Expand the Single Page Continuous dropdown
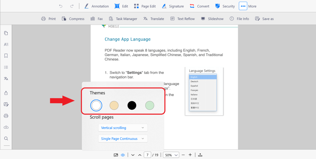 point(123,138)
